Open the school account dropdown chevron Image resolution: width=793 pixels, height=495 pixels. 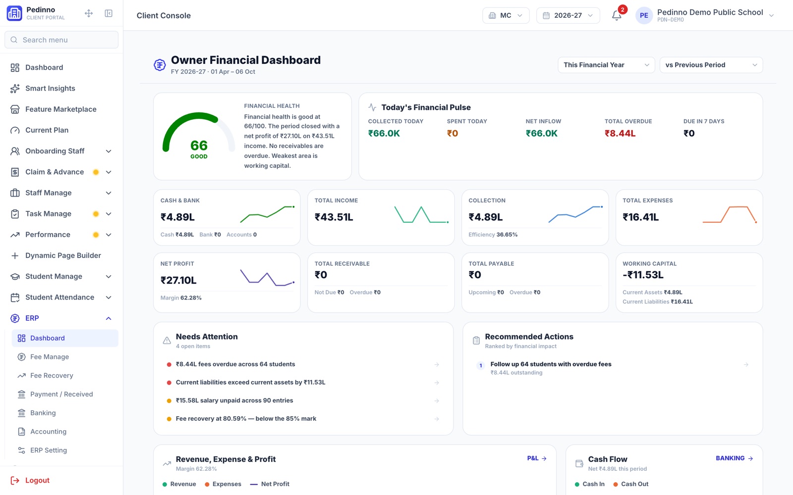[x=771, y=15]
